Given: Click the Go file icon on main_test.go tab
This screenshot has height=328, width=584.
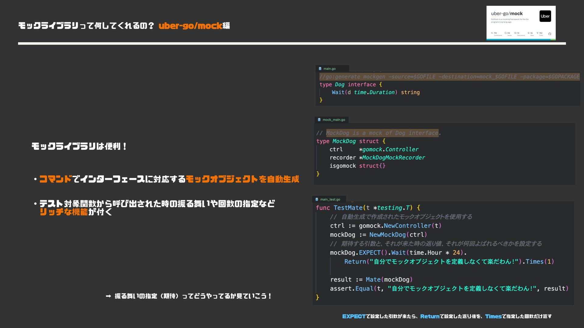Looking at the screenshot, I should click(x=317, y=199).
